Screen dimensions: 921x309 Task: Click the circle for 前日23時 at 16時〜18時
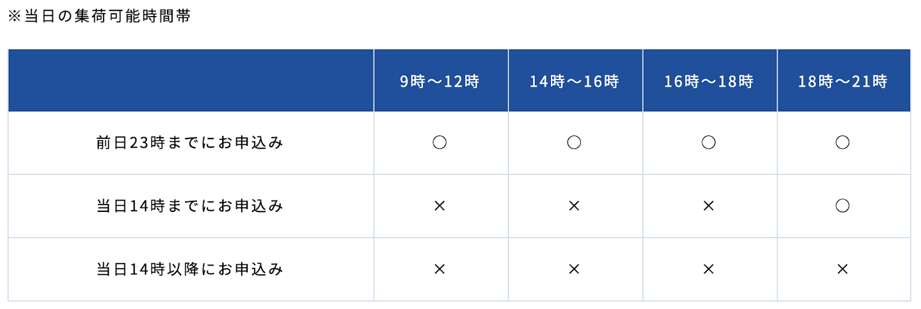(x=709, y=142)
